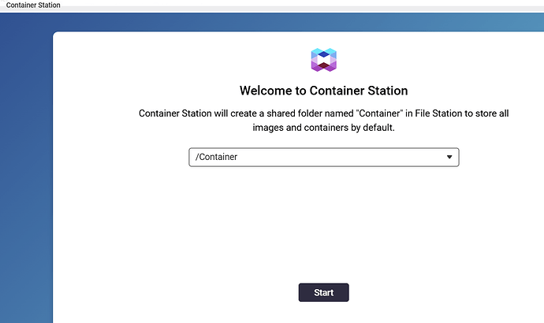The image size is (544, 323).
Task: Click empty gray title bar area
Action: point(315,5)
